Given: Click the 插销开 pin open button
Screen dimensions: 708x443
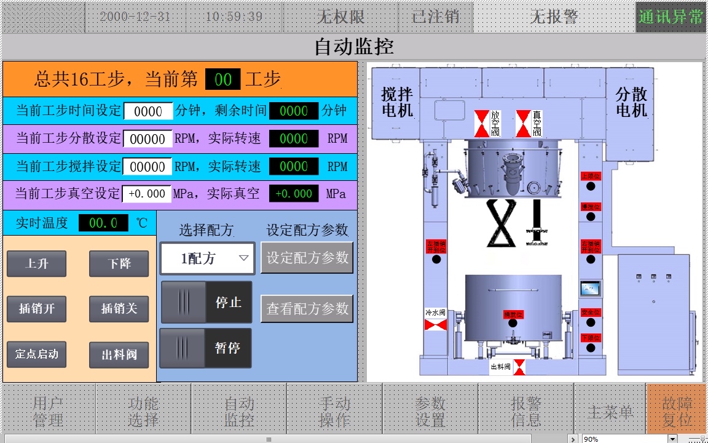Looking at the screenshot, I should 37,309.
